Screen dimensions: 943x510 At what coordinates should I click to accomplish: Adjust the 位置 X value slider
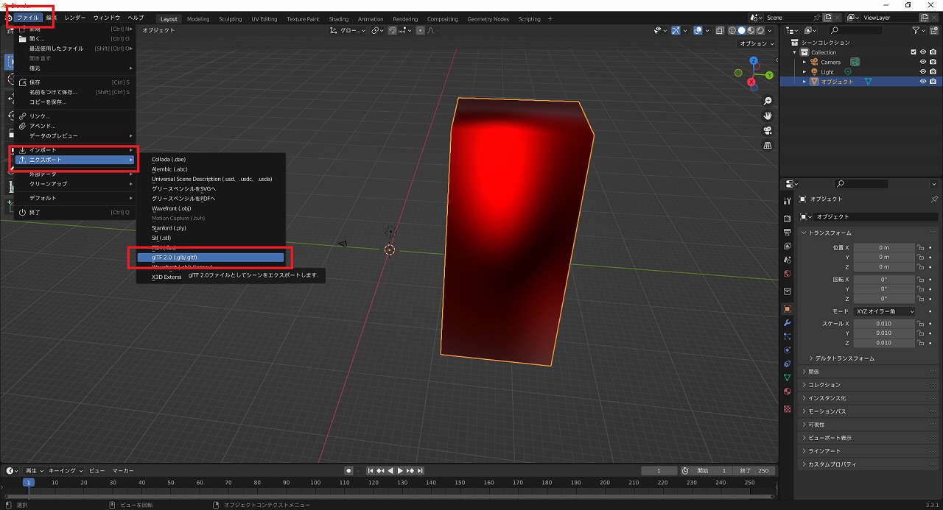click(884, 247)
